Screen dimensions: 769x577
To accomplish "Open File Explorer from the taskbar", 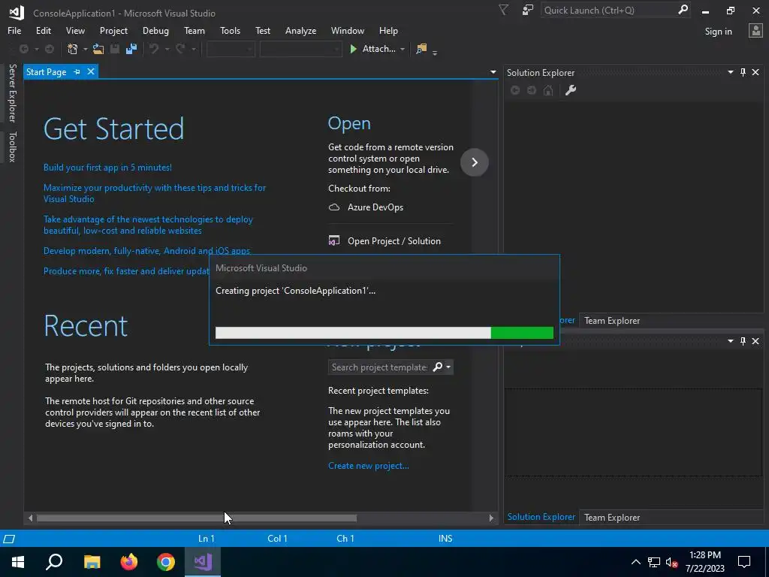I will tap(92, 562).
